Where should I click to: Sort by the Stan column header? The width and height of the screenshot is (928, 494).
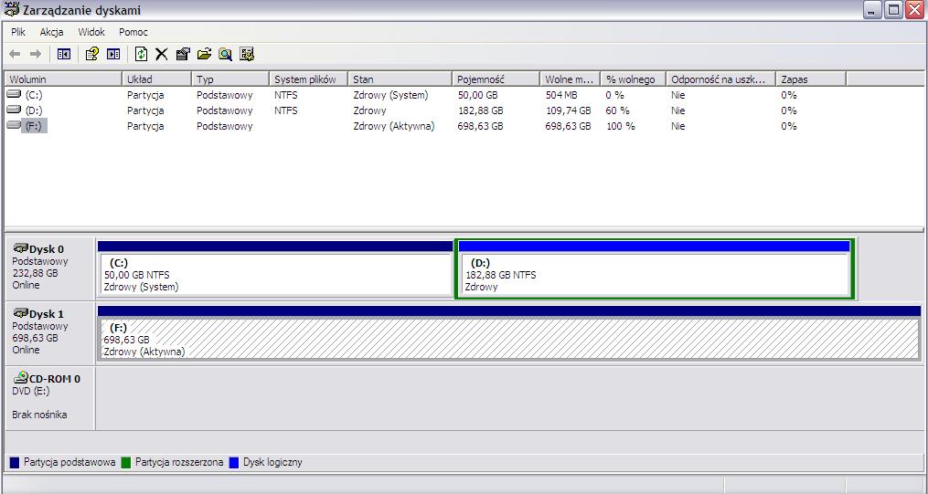400,79
